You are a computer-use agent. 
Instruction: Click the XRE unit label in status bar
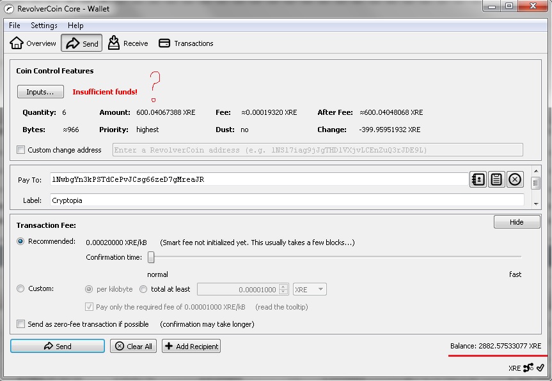514,368
